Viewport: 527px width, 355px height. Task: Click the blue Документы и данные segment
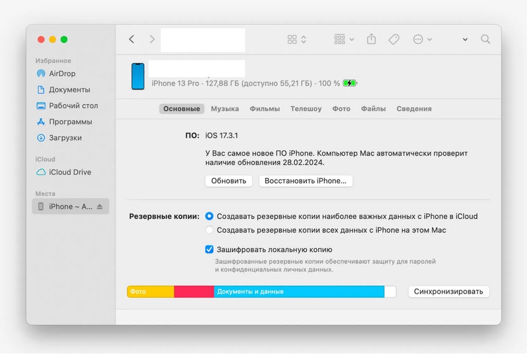[299, 291]
